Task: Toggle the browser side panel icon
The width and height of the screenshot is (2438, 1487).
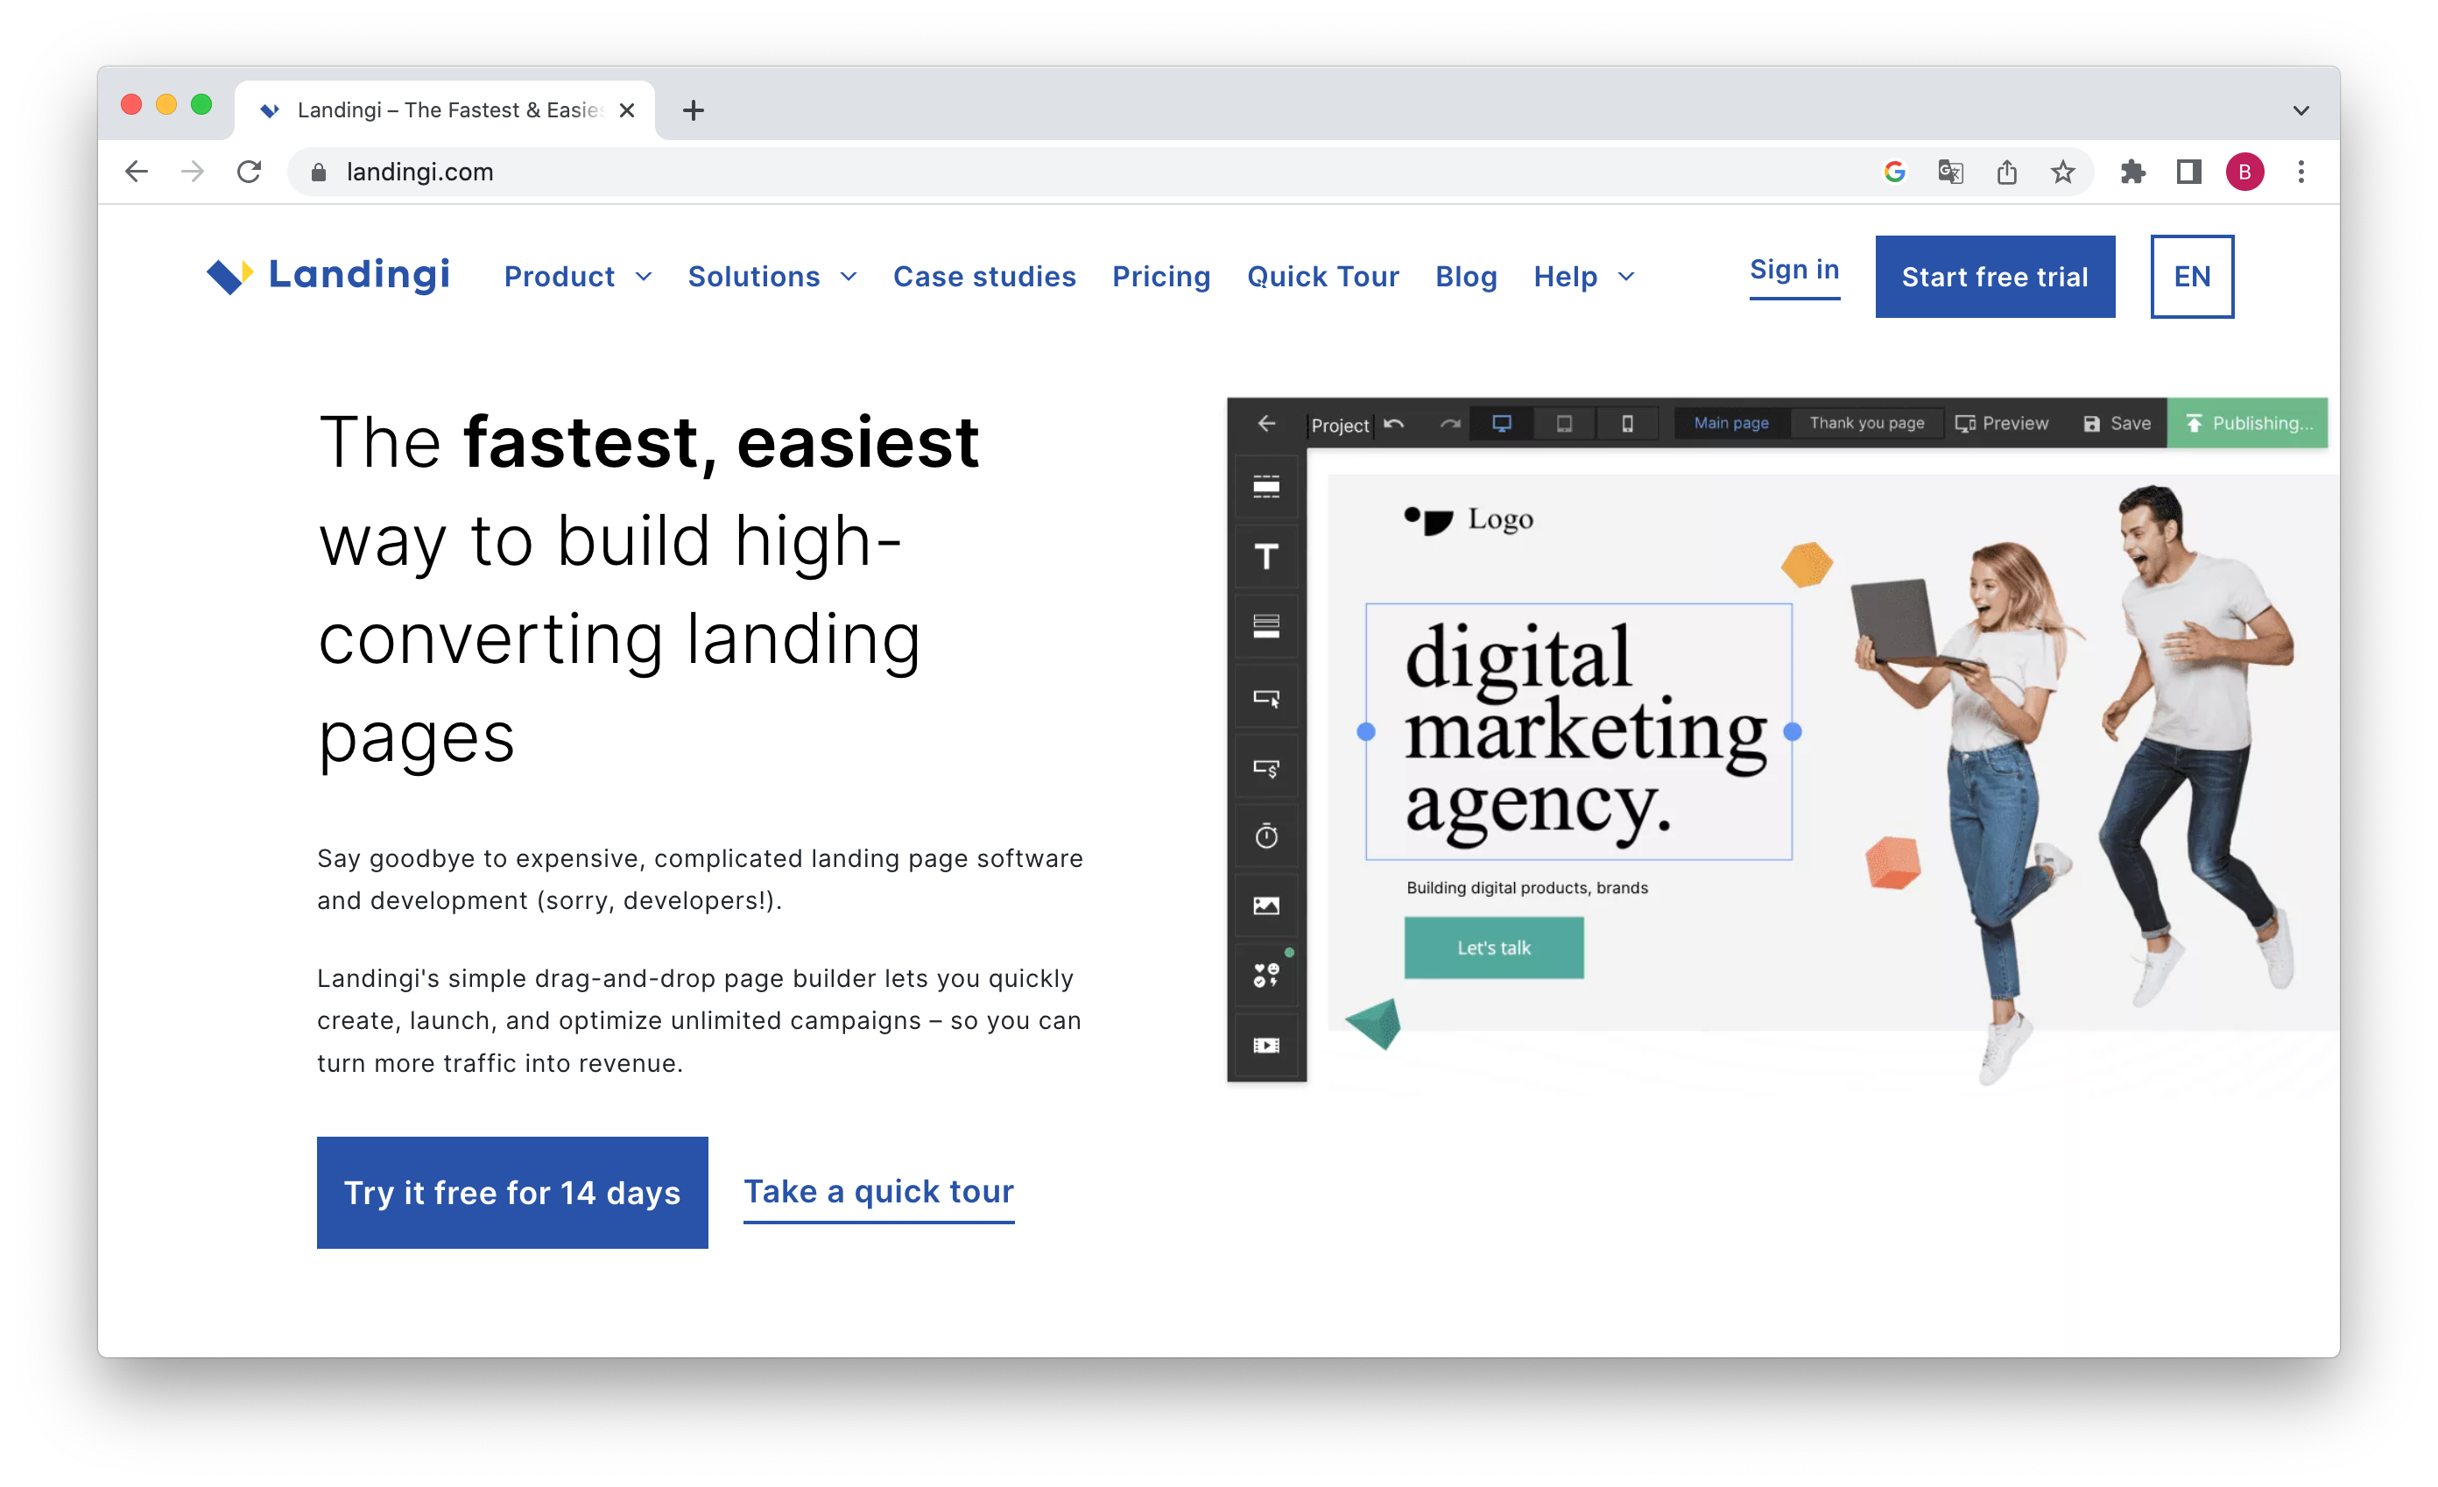Action: click(x=2188, y=173)
